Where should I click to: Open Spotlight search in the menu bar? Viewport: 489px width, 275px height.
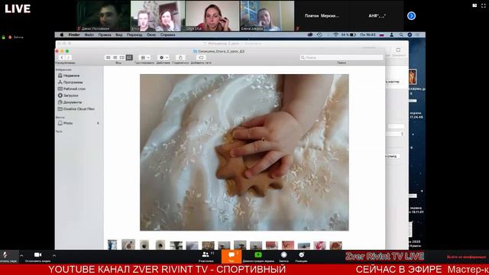[x=401, y=35]
